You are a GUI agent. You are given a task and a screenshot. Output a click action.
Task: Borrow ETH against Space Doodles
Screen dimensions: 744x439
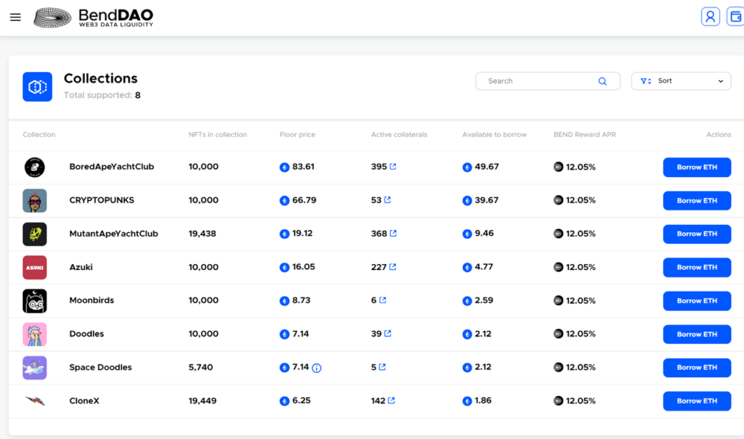coord(697,368)
